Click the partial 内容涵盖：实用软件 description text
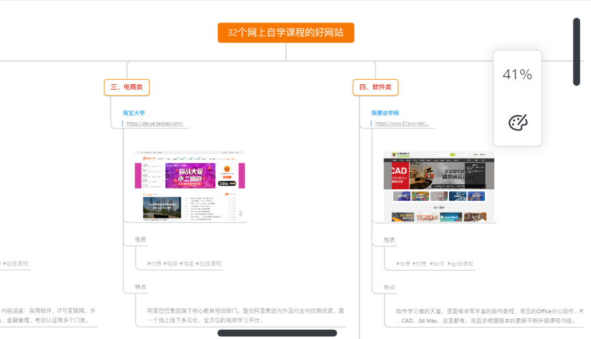Screen dimensions: 591x339 click(48, 315)
